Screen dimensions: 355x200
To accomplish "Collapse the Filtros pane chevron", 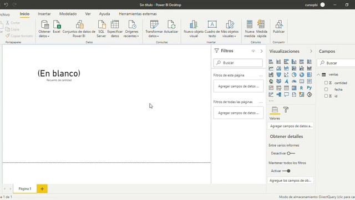I will point(261,51).
